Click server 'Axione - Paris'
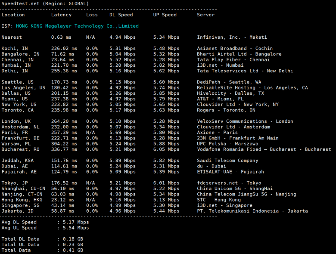Viewport: 336px width, 254px height. [217, 132]
